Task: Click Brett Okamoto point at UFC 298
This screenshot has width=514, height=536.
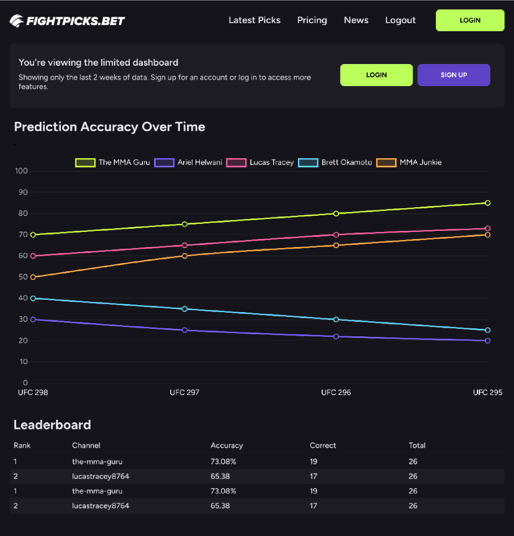Action: (x=33, y=299)
